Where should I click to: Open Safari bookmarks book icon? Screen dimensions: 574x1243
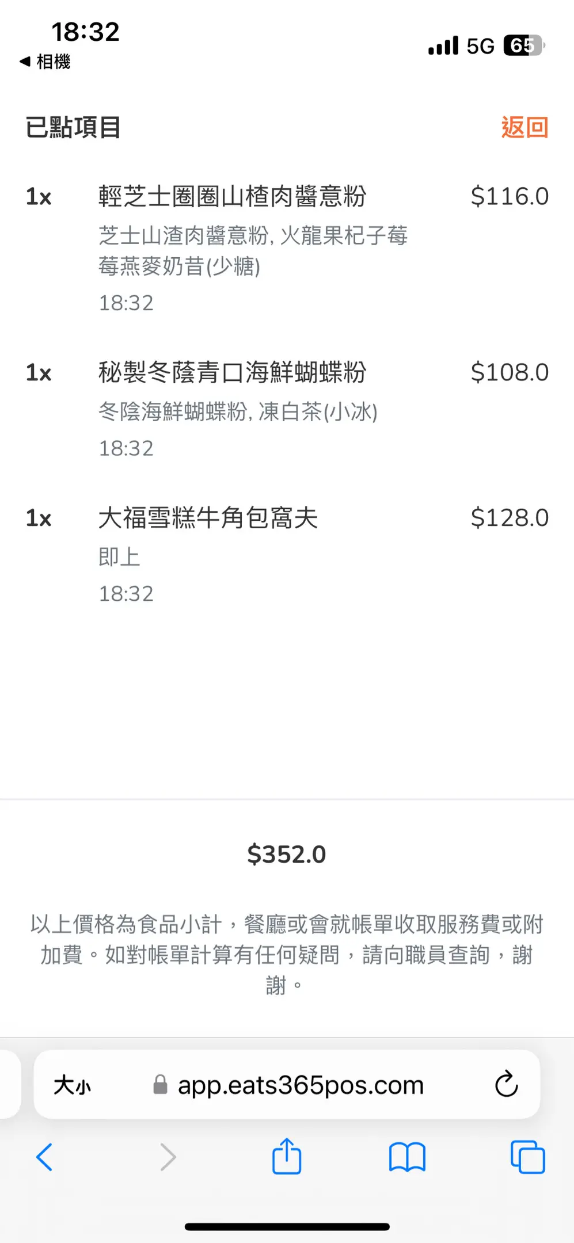click(407, 1157)
